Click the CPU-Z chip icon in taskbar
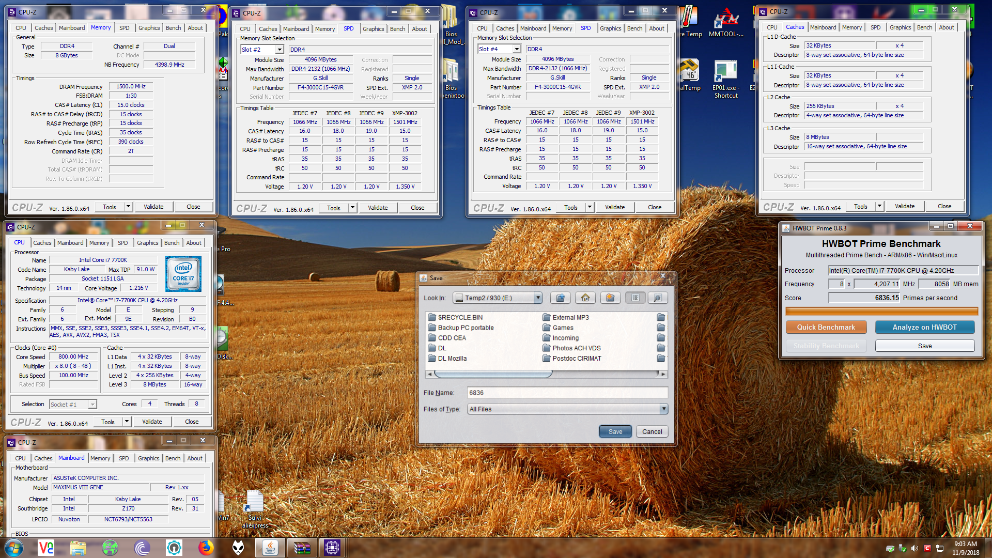 (x=332, y=548)
